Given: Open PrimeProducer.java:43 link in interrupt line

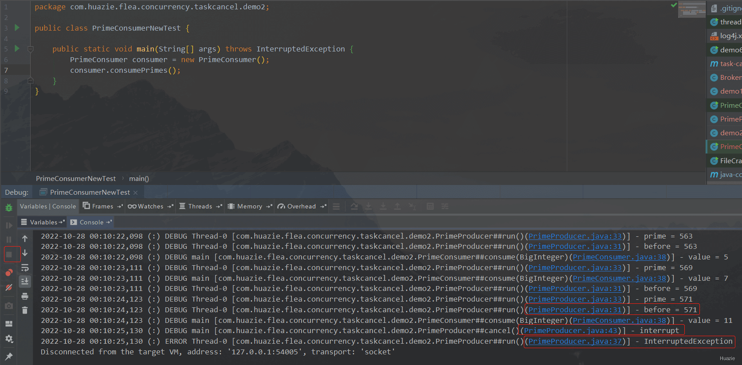Looking at the screenshot, I should click(570, 331).
